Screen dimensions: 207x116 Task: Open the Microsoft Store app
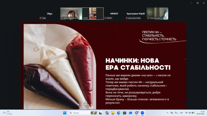pos(125,113)
